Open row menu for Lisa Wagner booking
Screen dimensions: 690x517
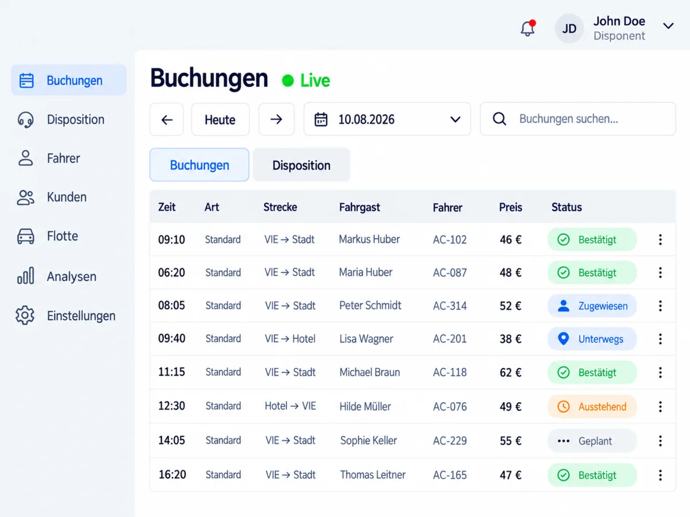[660, 339]
